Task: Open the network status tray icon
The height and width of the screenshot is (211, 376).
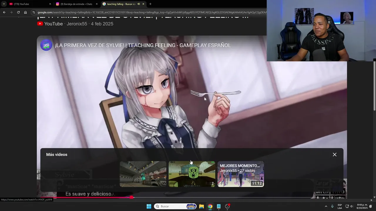Action: 347,206
